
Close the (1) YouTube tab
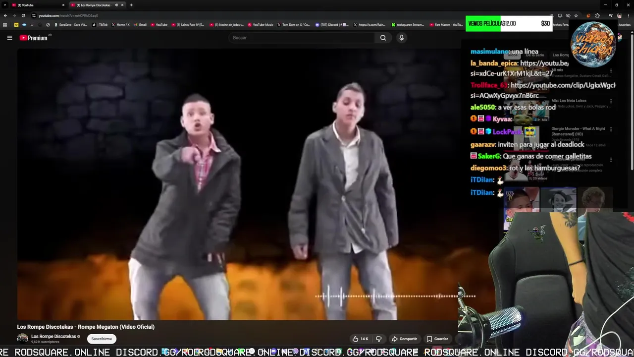coord(63,5)
